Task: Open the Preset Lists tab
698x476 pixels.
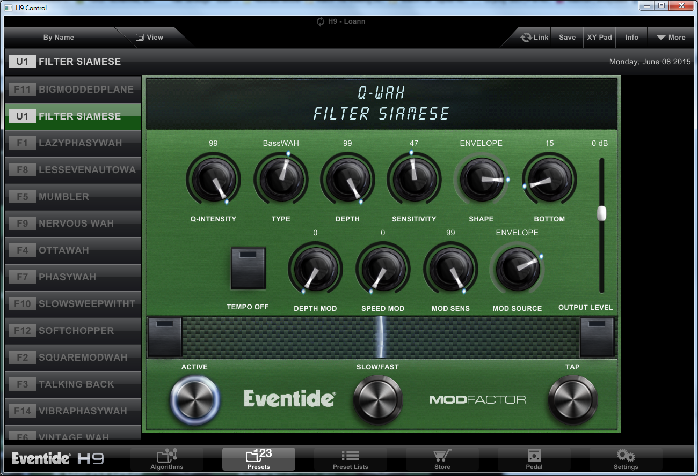Action: (351, 459)
